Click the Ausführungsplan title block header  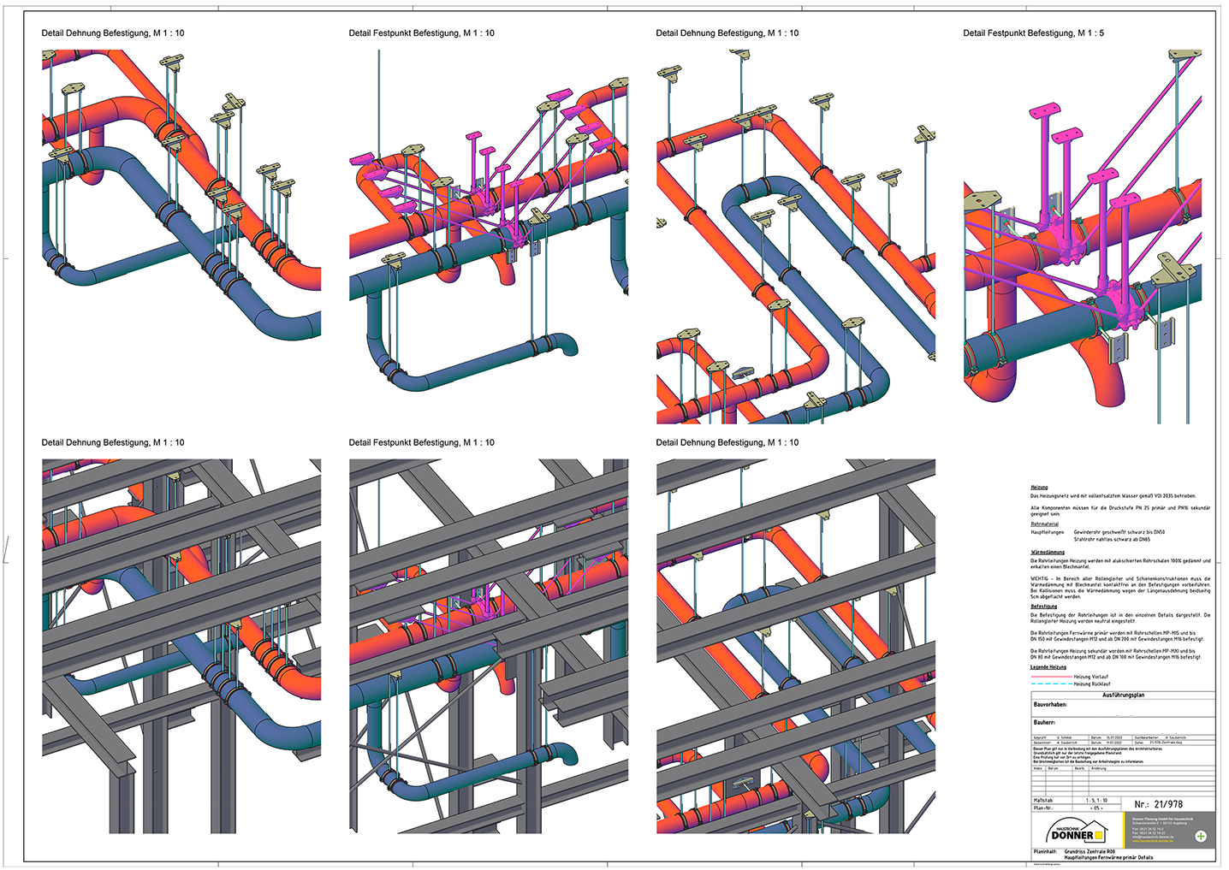click(x=1122, y=695)
